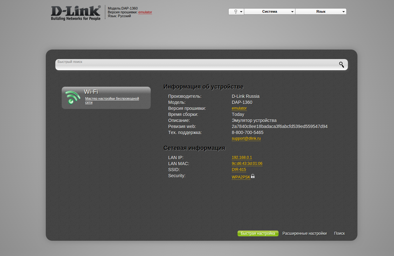Click emulator link in Версия прошивки row

[x=239, y=108]
